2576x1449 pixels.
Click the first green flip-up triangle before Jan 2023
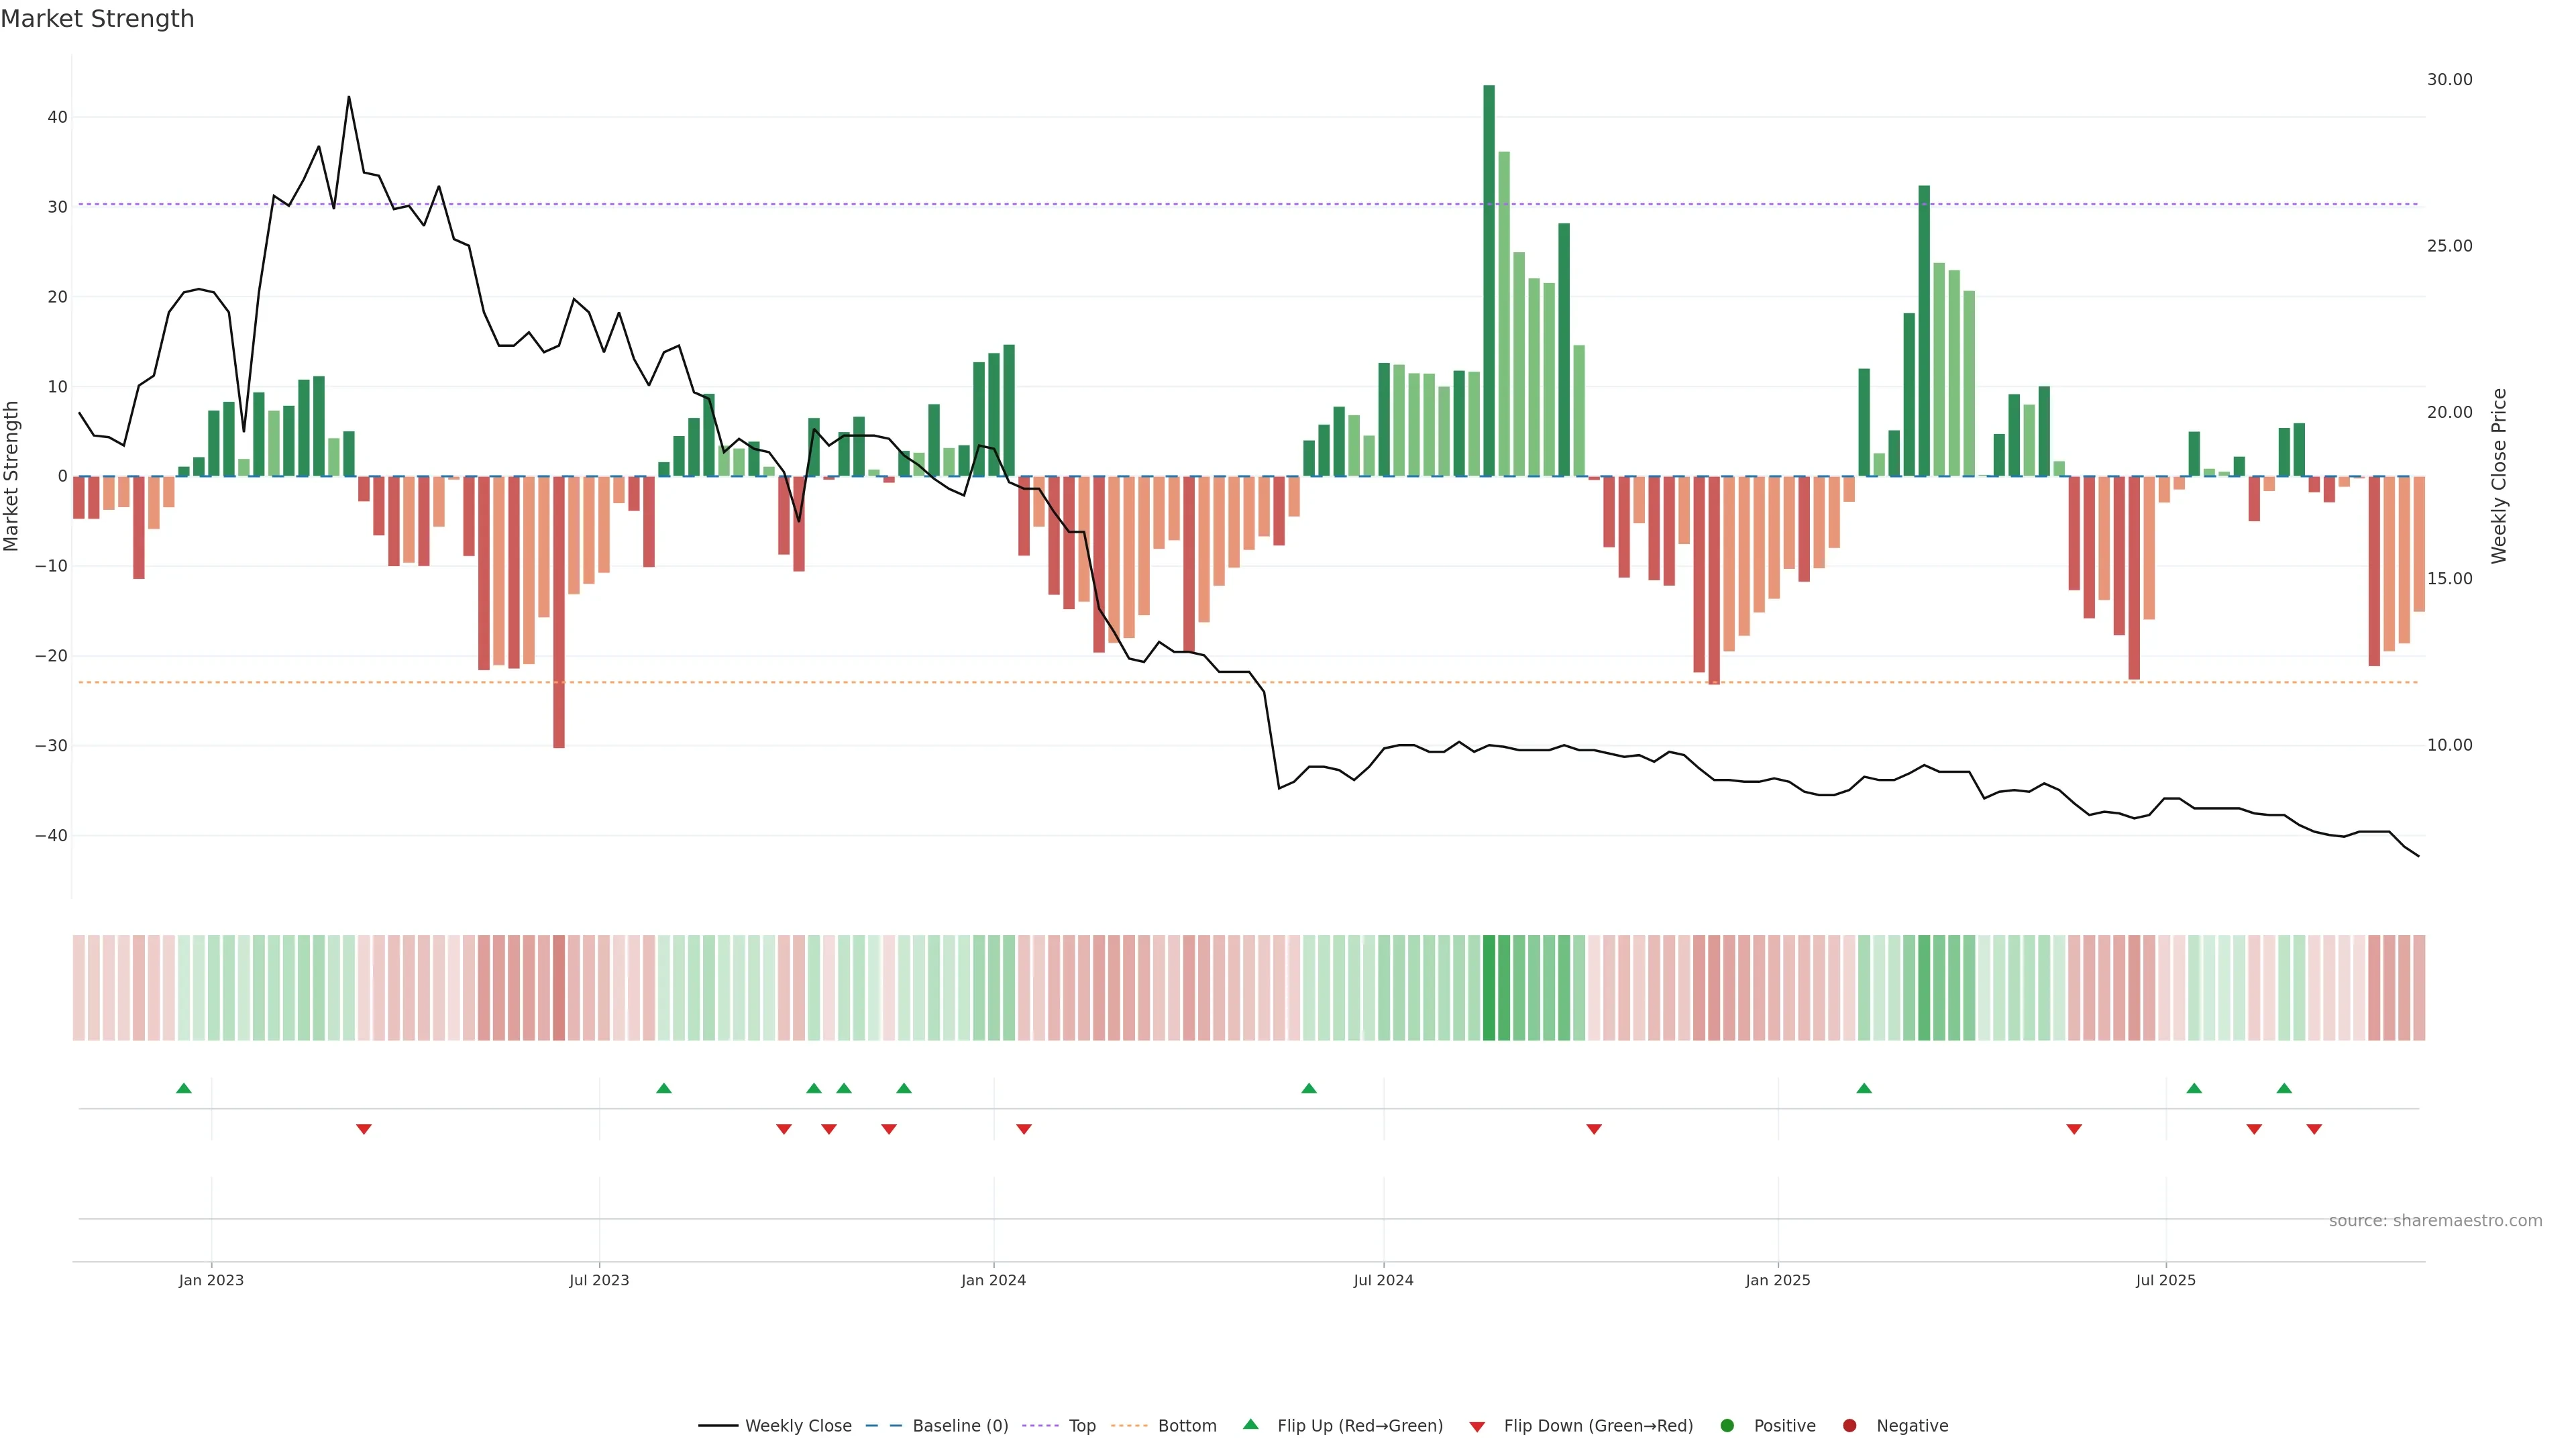click(x=184, y=1088)
